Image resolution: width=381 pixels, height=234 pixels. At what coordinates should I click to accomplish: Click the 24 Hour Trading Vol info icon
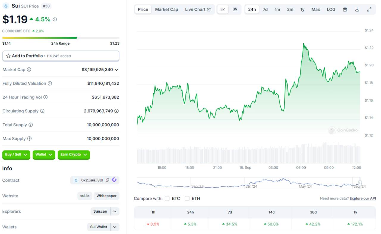[x=45, y=97]
